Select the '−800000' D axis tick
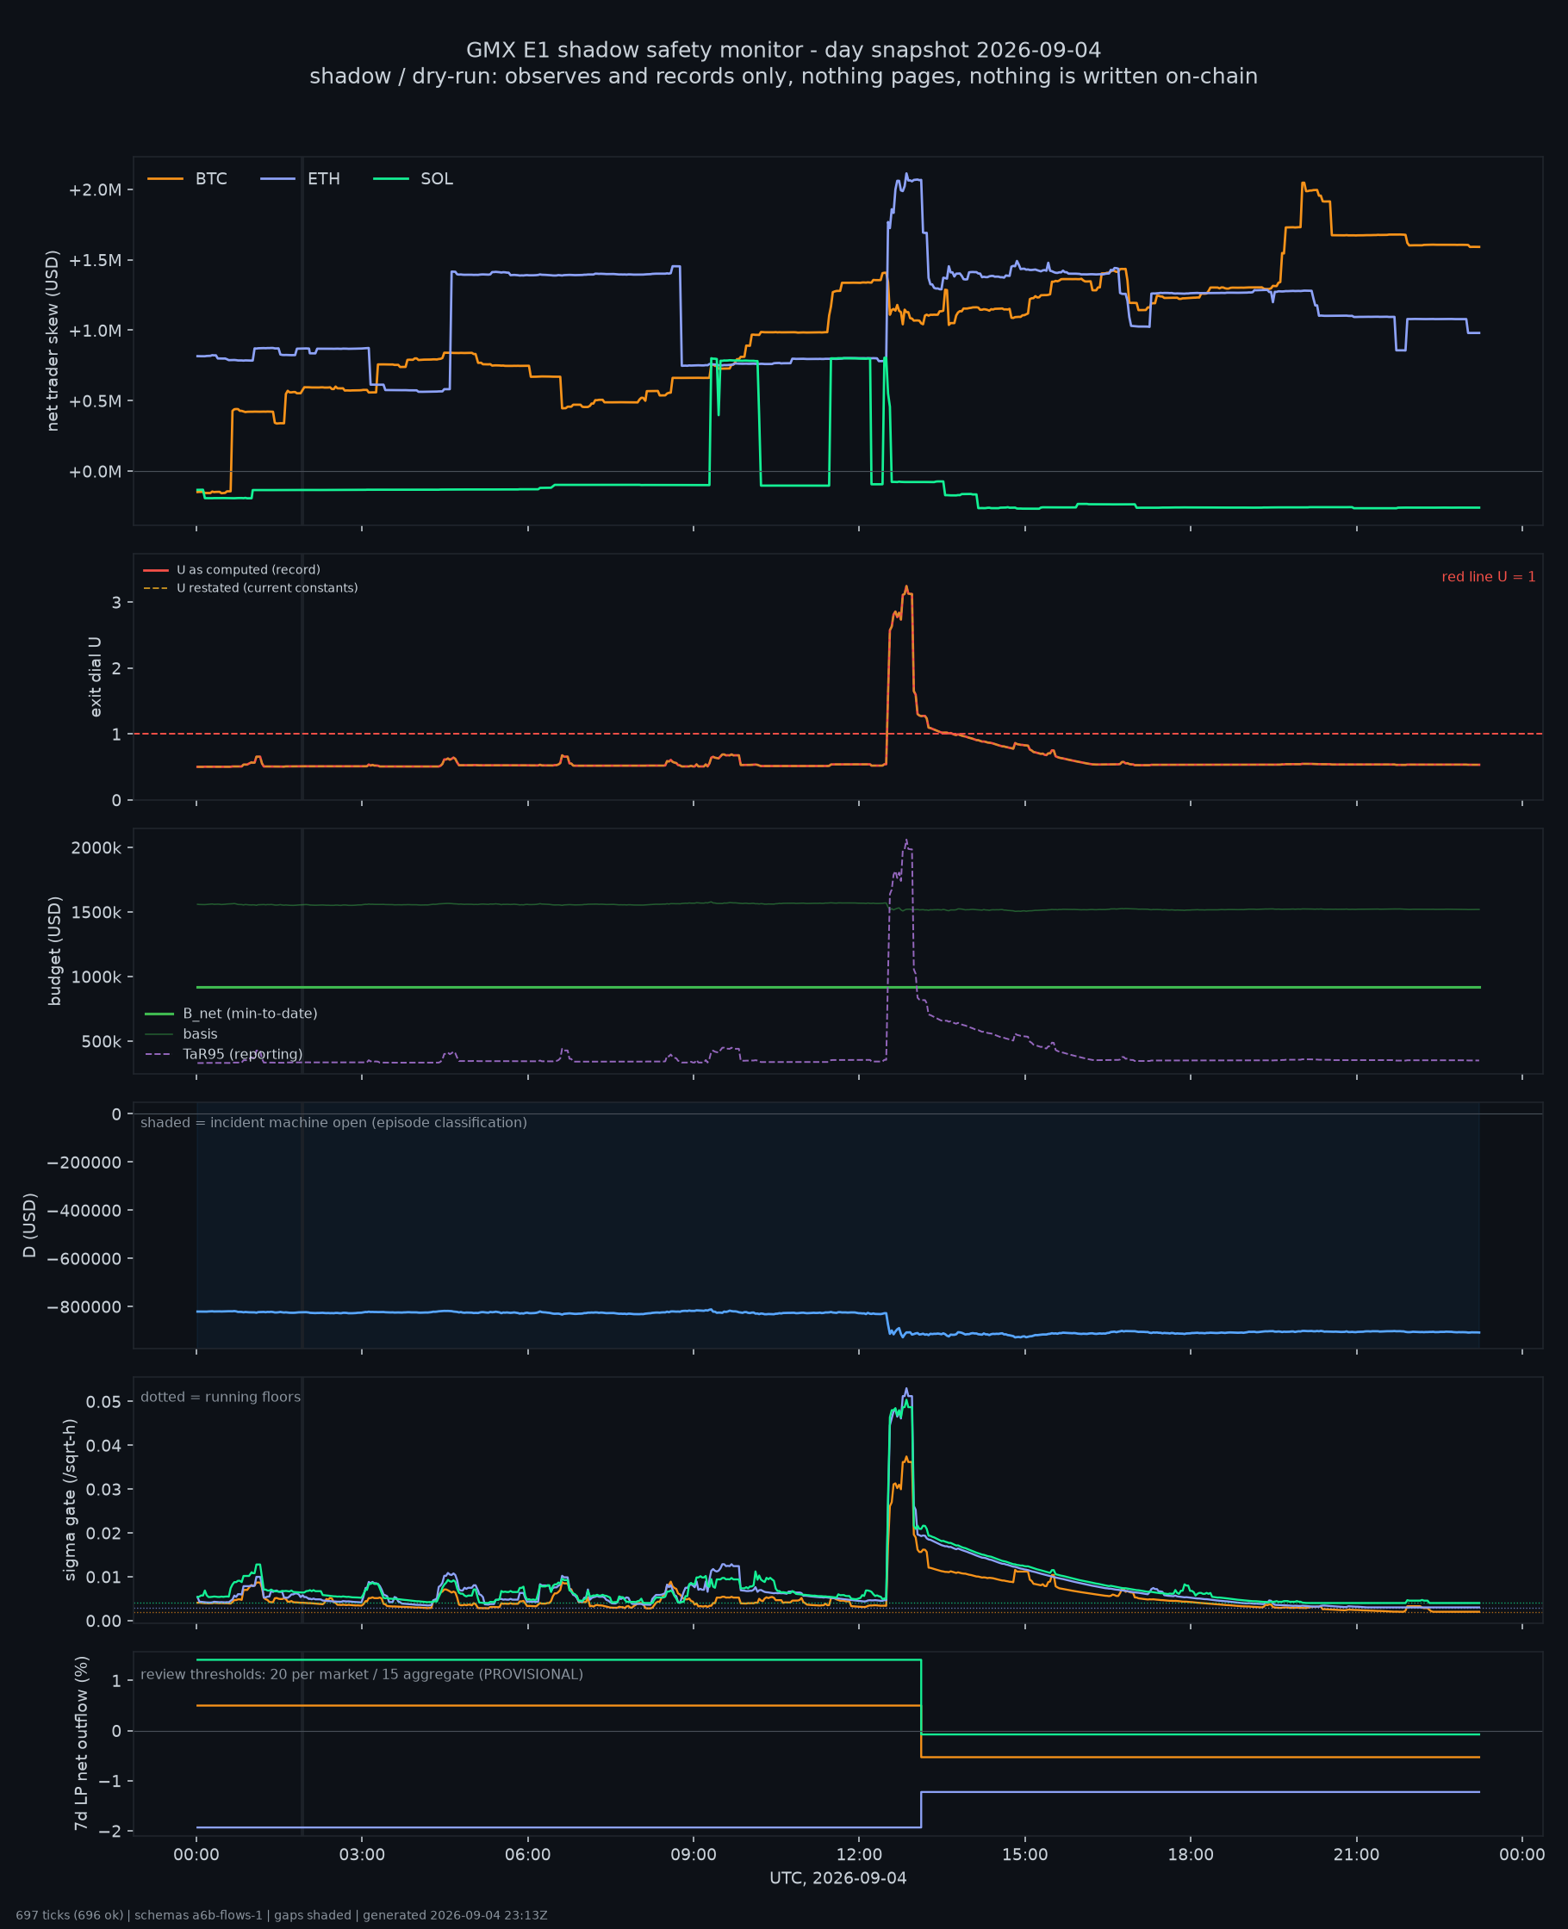This screenshot has width=1568, height=1929. click(84, 1307)
